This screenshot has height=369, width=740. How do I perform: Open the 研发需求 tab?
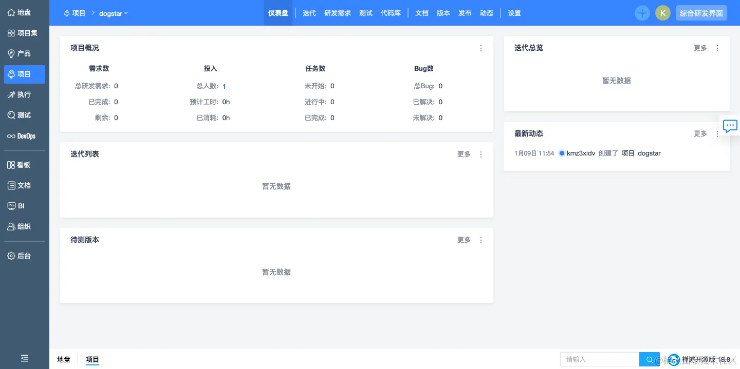[338, 13]
